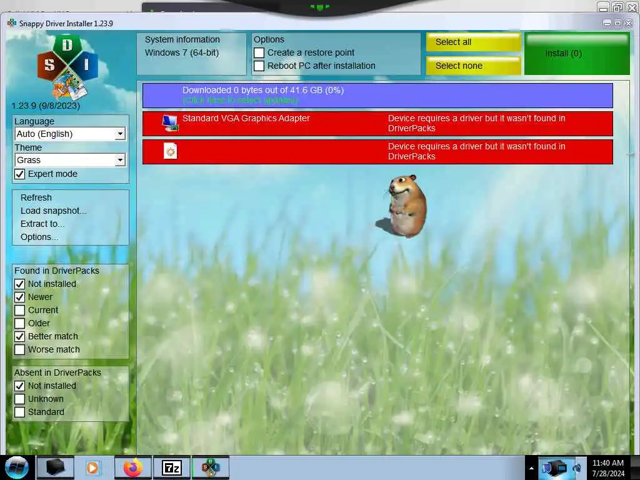Open the Language dropdown
Viewport: 640px width, 480px height.
70,134
